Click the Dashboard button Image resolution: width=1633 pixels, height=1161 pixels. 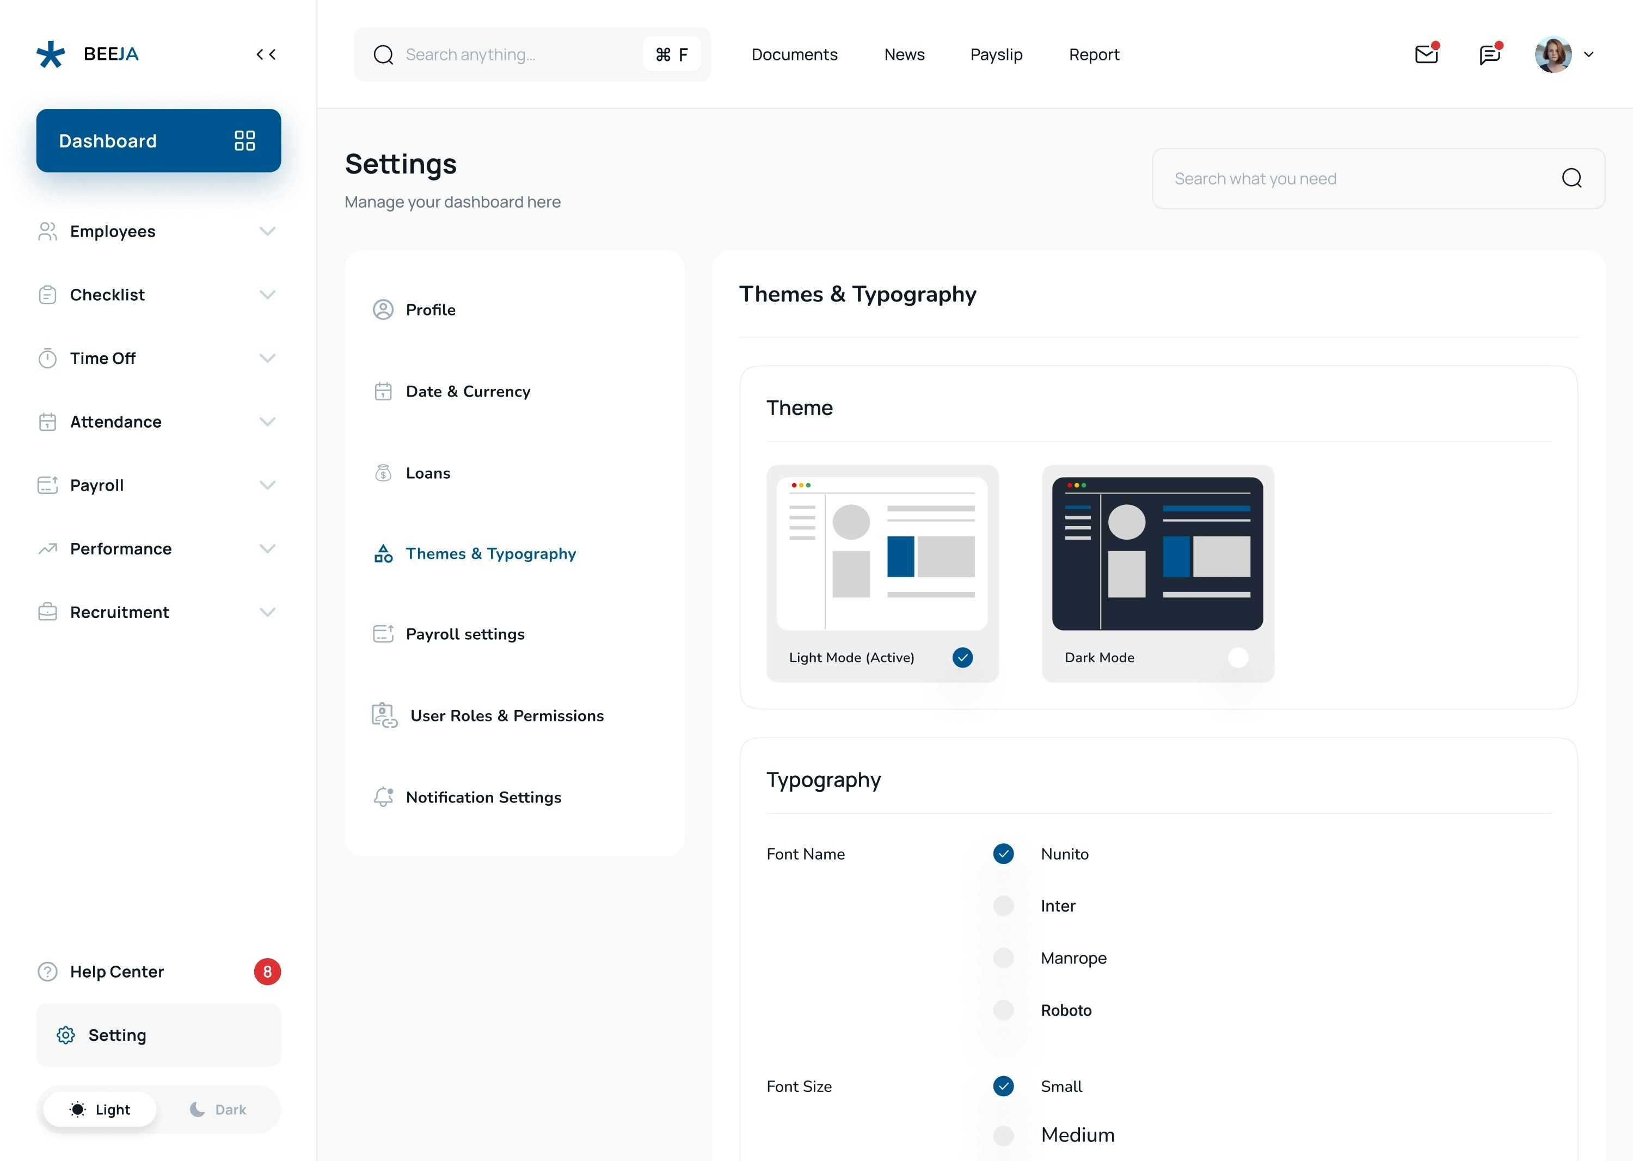(x=159, y=141)
